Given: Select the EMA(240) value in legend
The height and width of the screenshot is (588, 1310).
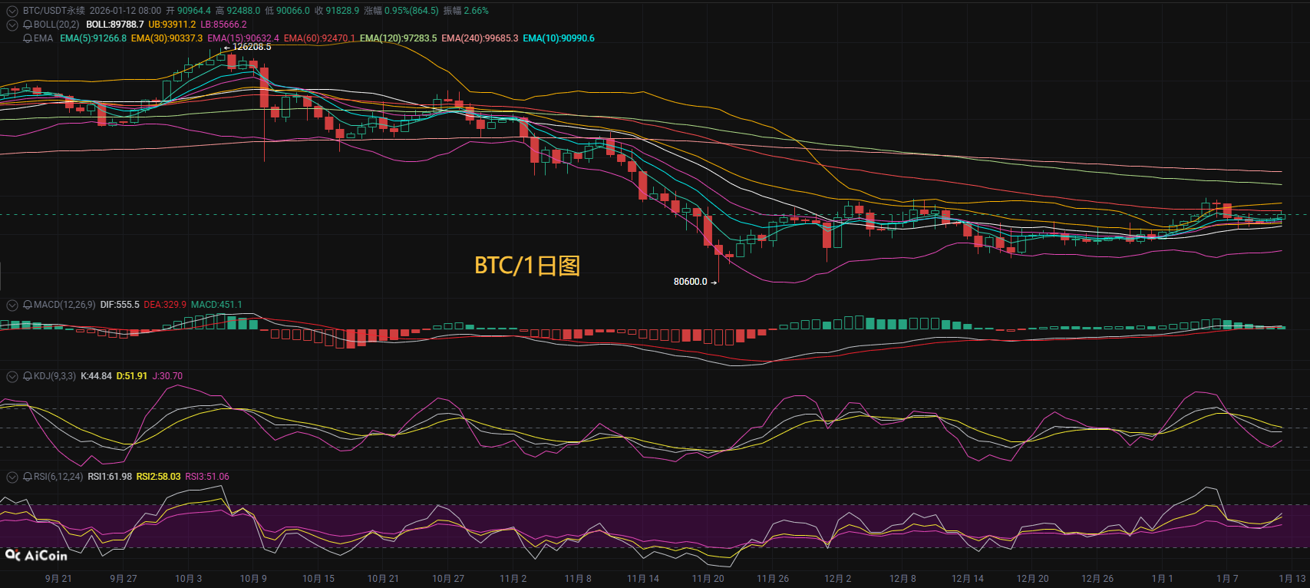Looking at the screenshot, I should (x=480, y=38).
